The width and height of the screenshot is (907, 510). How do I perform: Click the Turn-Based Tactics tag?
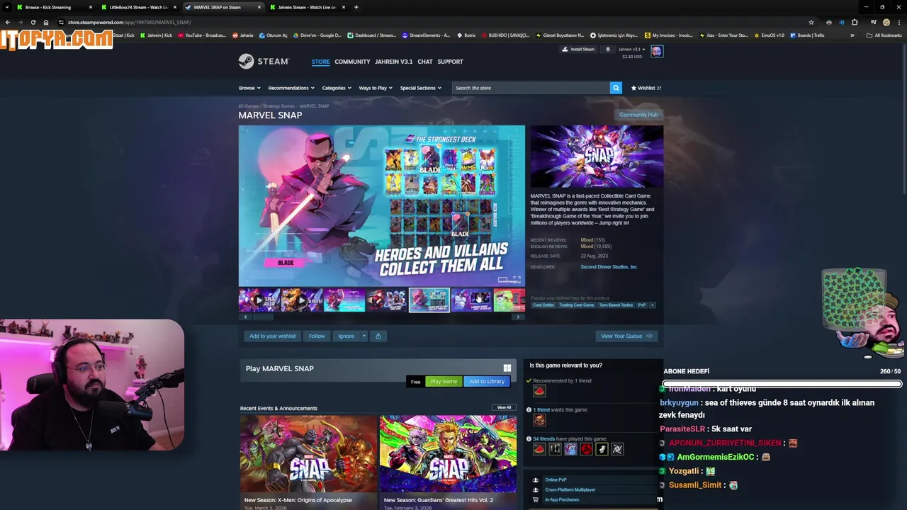point(616,305)
